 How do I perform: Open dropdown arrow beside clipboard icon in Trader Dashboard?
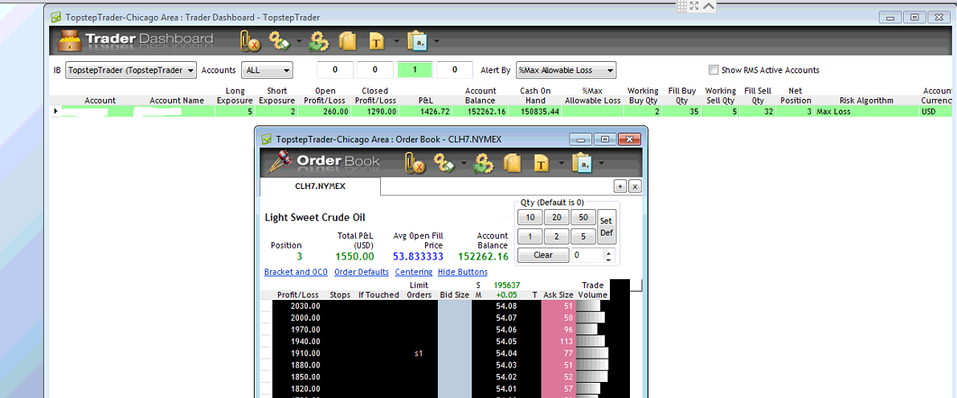[x=436, y=42]
